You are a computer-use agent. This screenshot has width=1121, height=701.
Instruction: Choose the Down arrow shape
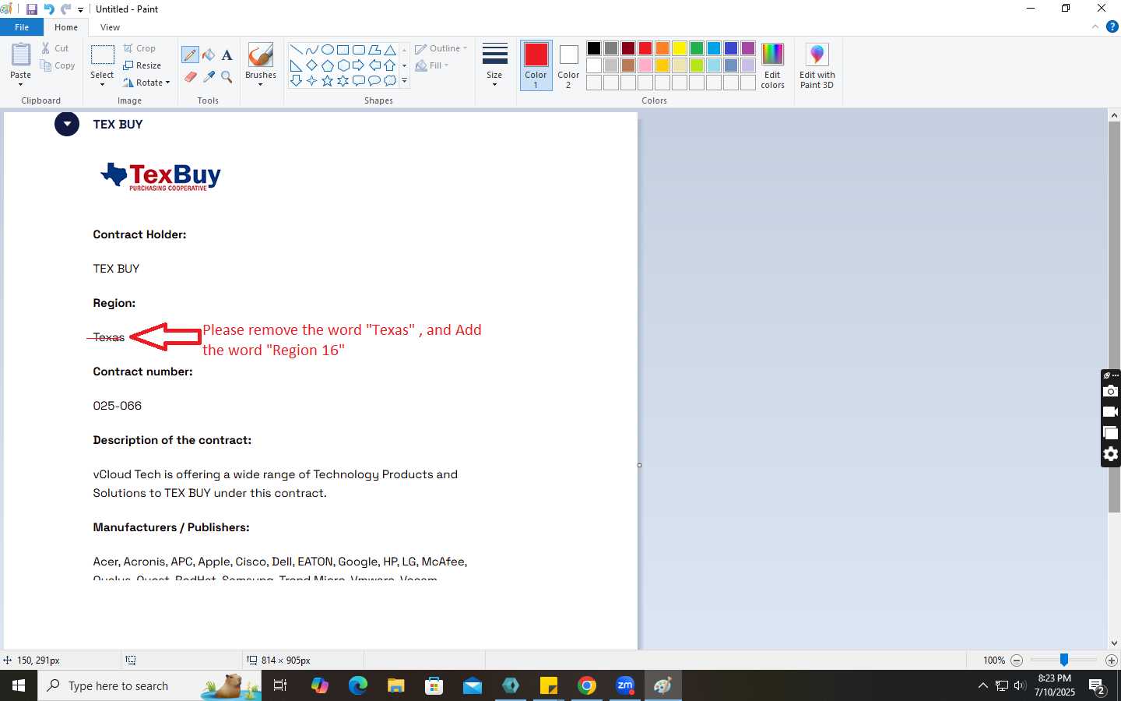click(x=296, y=81)
